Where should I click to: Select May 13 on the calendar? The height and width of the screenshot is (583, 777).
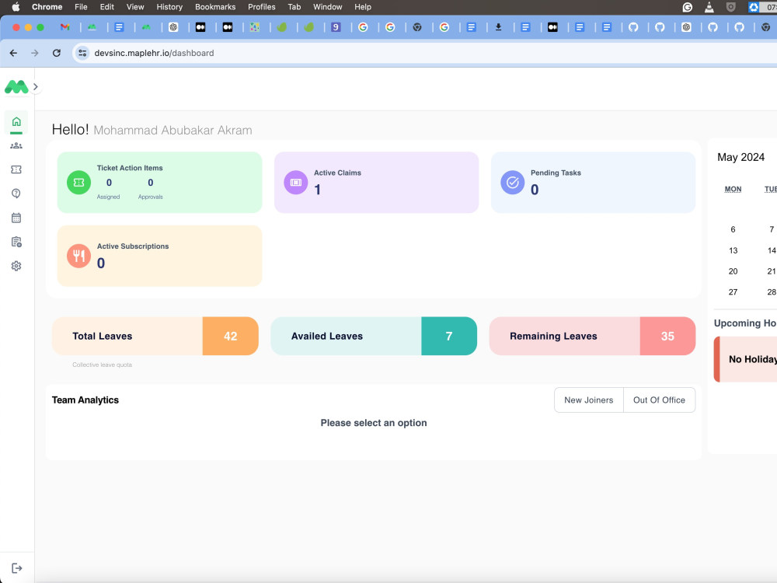[733, 250]
